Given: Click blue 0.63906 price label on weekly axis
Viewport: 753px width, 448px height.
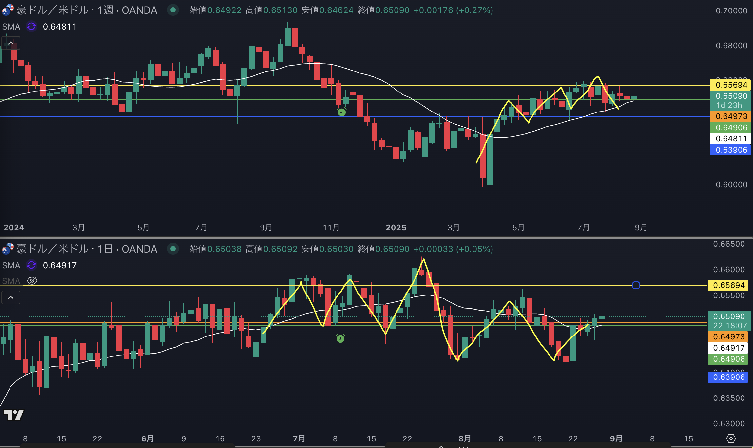Looking at the screenshot, I should (x=730, y=150).
